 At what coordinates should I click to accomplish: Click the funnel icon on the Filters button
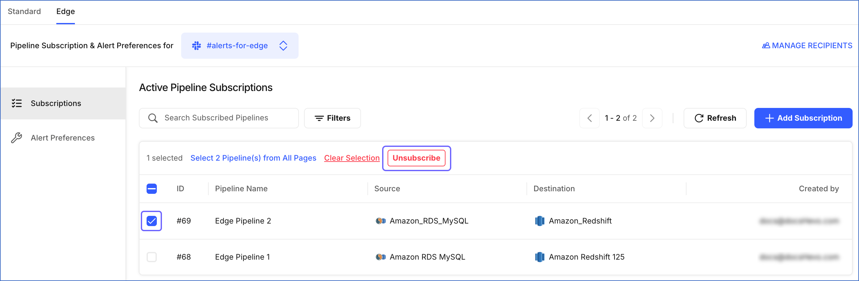point(319,118)
